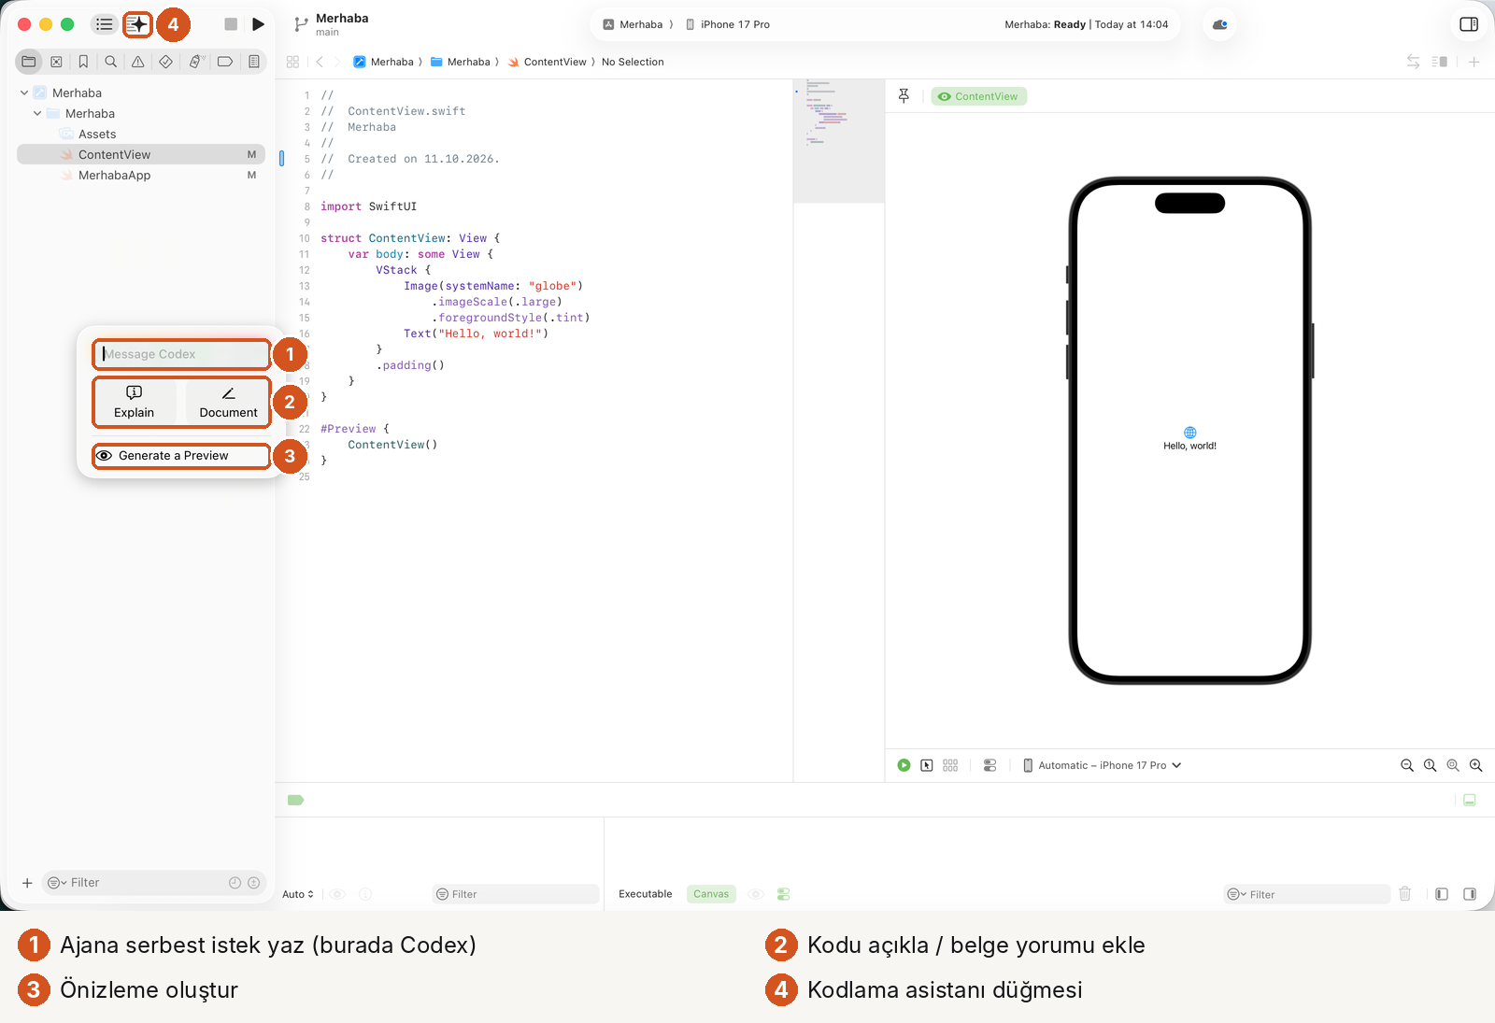Choose Generate a Preview
The width and height of the screenshot is (1495, 1023).
(181, 456)
